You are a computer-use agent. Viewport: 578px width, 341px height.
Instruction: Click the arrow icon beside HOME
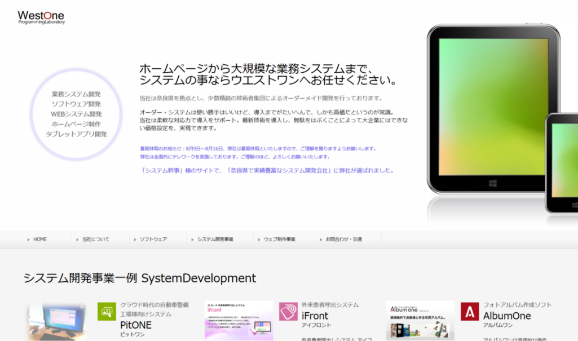point(27,239)
